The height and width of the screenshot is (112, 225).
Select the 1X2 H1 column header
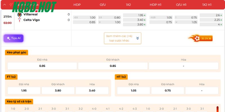[207, 5]
